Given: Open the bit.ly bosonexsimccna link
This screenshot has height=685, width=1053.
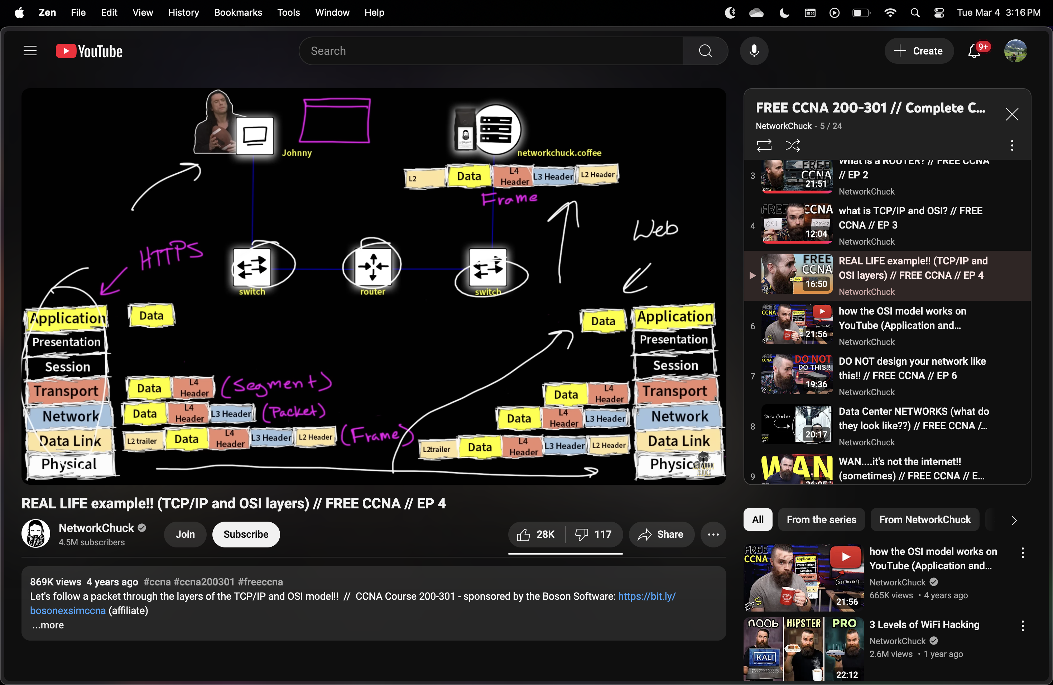Looking at the screenshot, I should pyautogui.click(x=646, y=596).
